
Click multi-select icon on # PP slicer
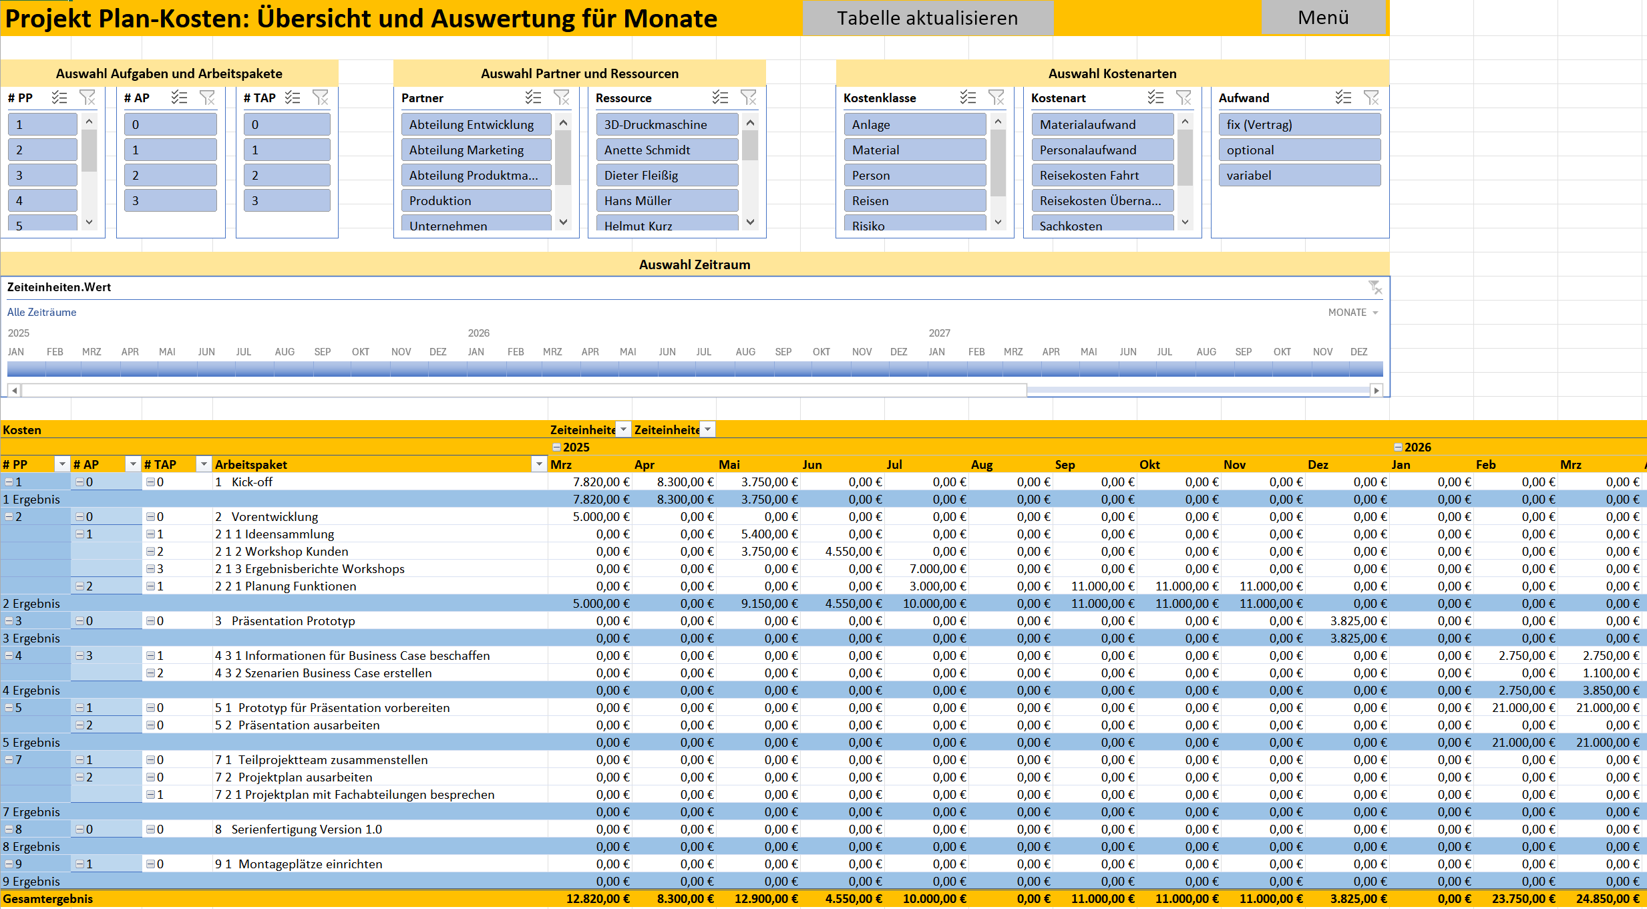coord(59,98)
